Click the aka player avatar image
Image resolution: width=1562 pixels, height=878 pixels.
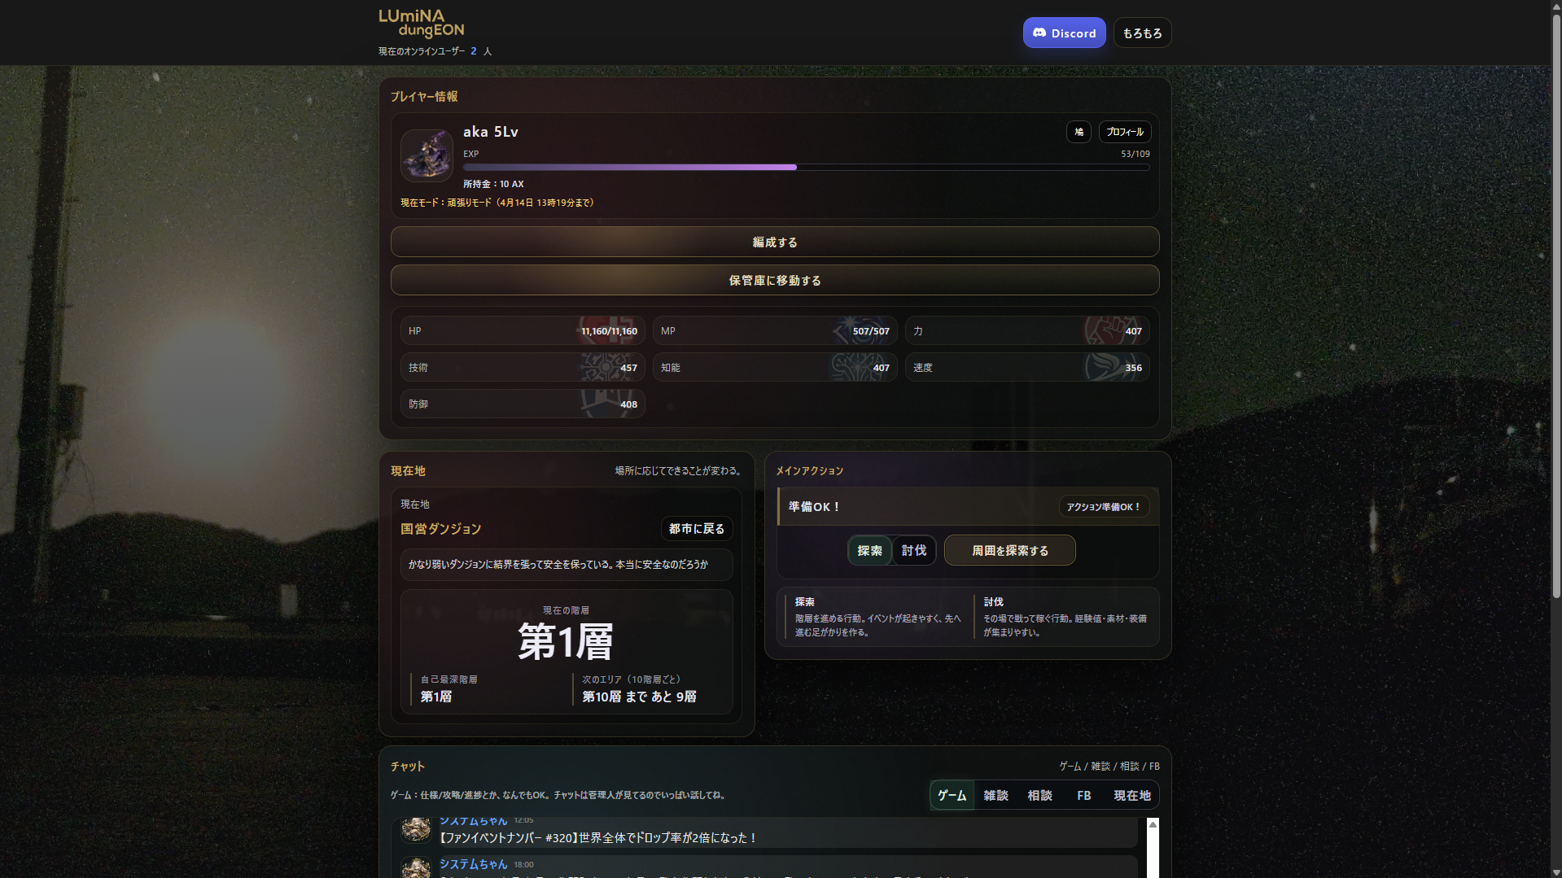pos(427,155)
